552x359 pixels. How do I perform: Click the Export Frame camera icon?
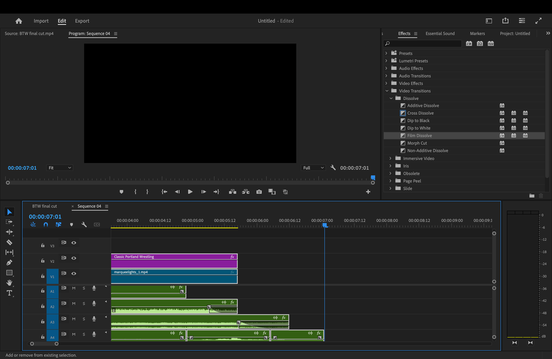pyautogui.click(x=259, y=192)
